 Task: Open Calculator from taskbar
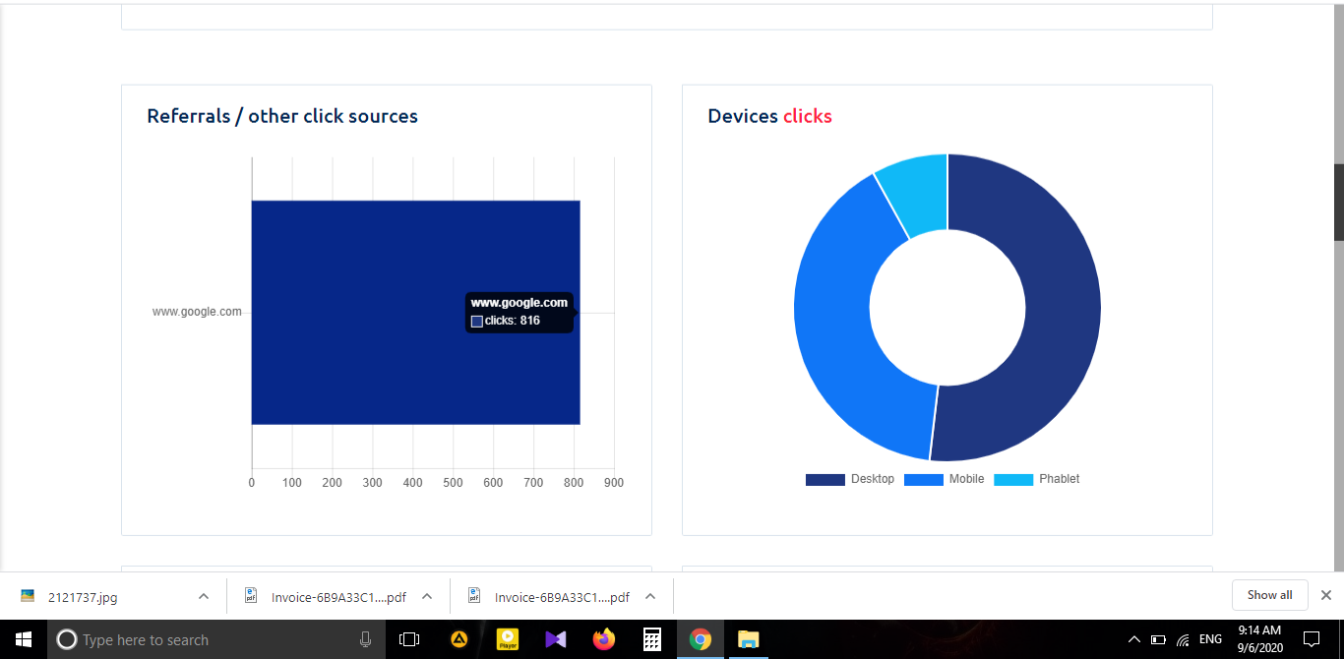pyautogui.click(x=651, y=639)
